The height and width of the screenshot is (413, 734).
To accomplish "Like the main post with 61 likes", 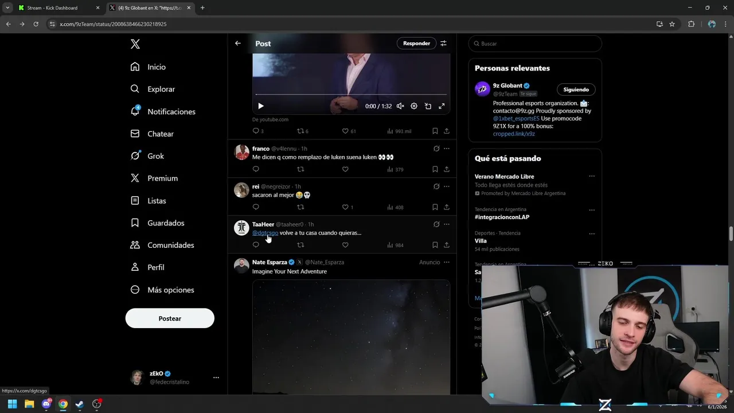I will point(349,131).
